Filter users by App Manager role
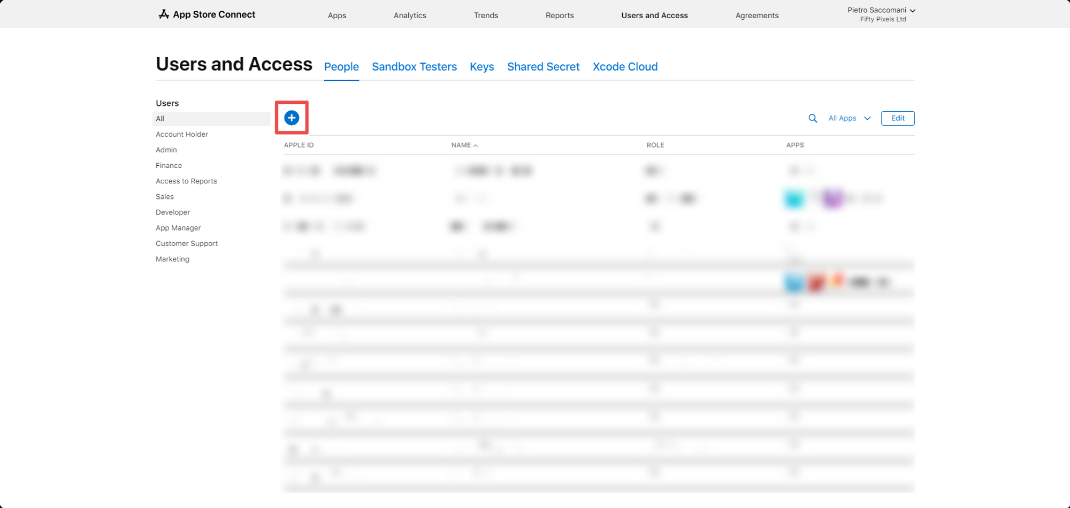The height and width of the screenshot is (508, 1070). click(x=178, y=228)
